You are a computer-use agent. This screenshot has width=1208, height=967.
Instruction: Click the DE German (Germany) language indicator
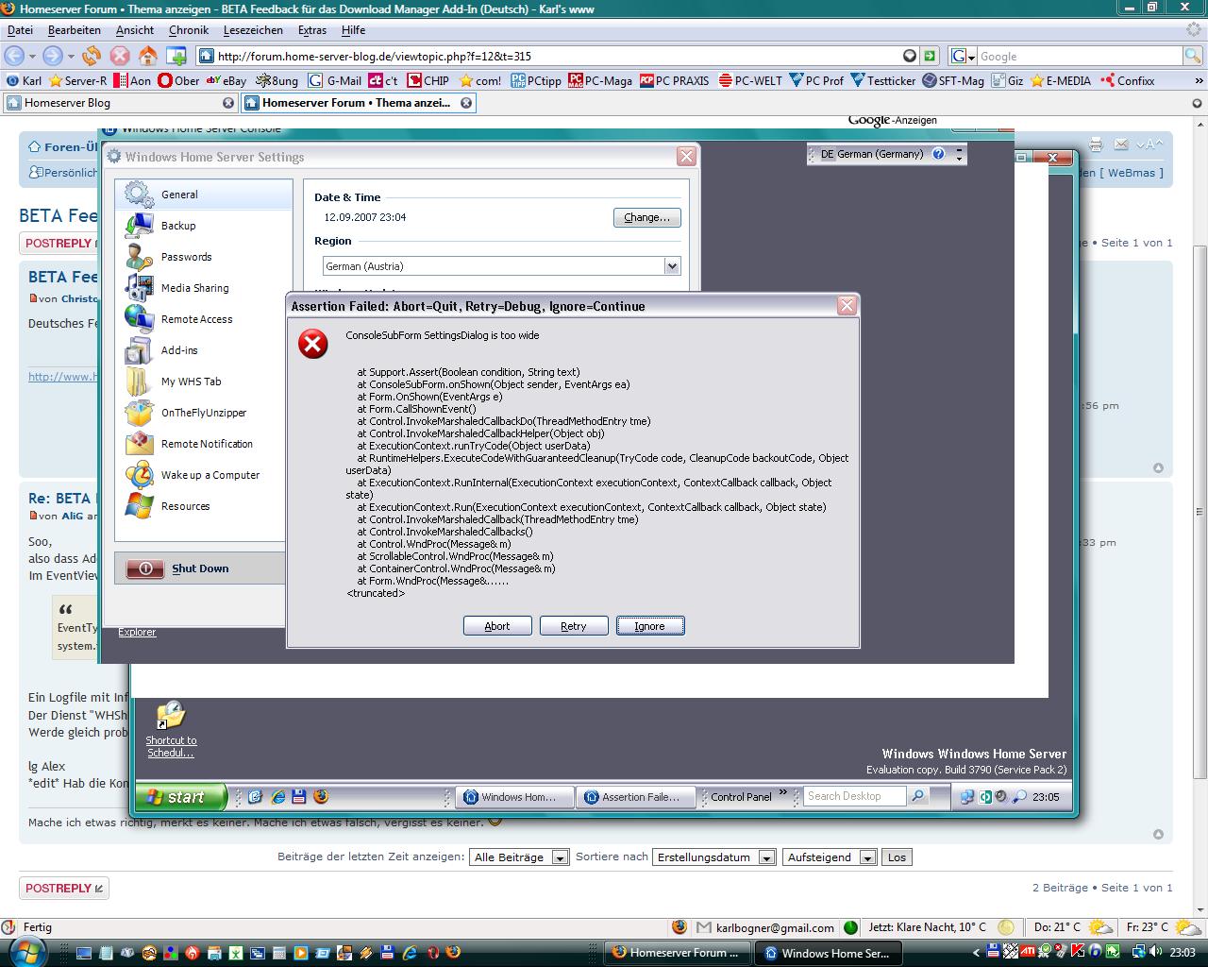point(870,154)
